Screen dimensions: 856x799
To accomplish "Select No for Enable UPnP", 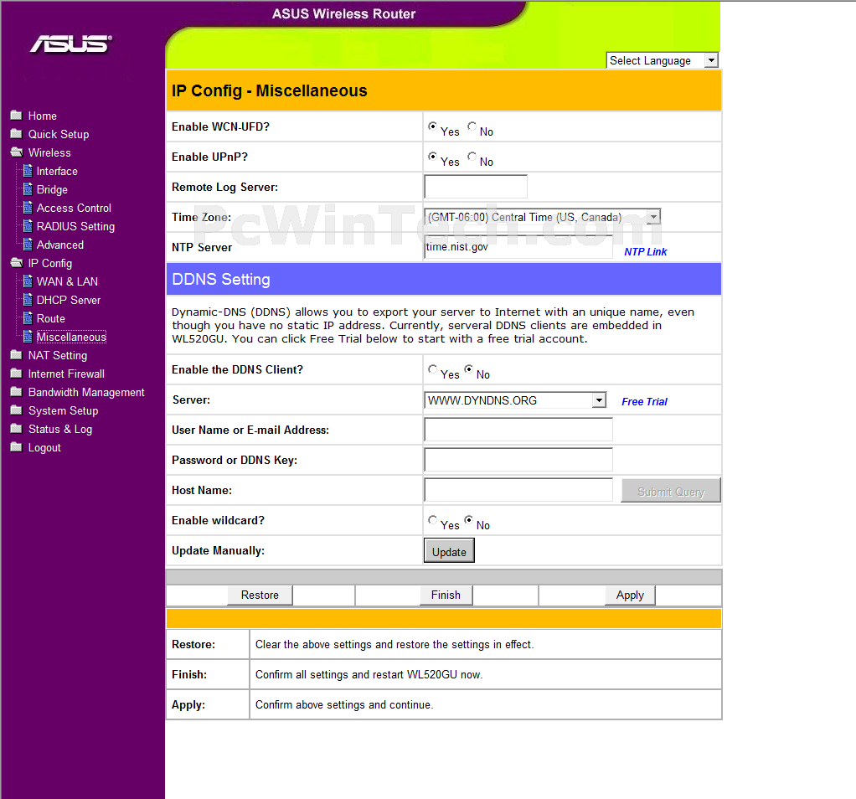I will (472, 156).
